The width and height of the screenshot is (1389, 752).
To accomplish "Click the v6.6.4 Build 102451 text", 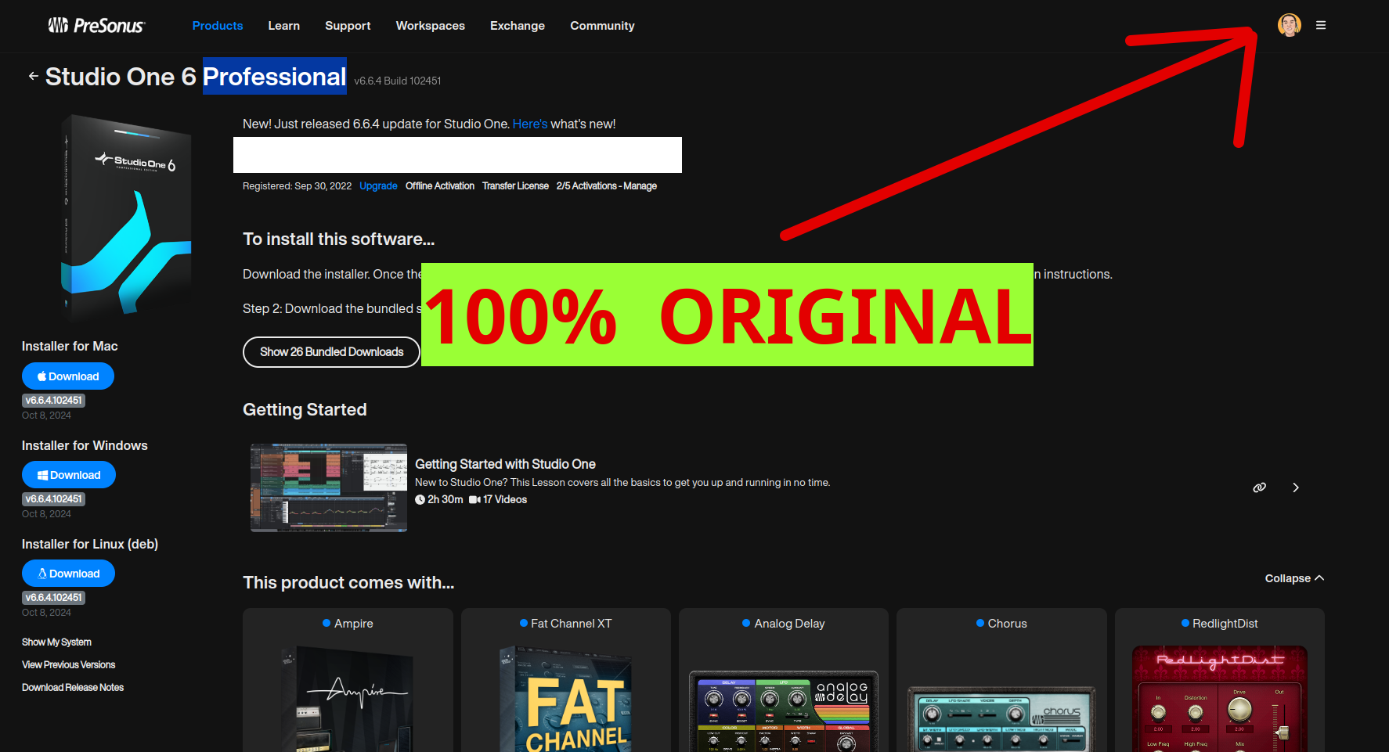I will pos(398,81).
